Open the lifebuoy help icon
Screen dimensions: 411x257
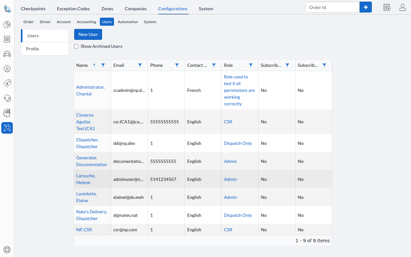coord(7,249)
